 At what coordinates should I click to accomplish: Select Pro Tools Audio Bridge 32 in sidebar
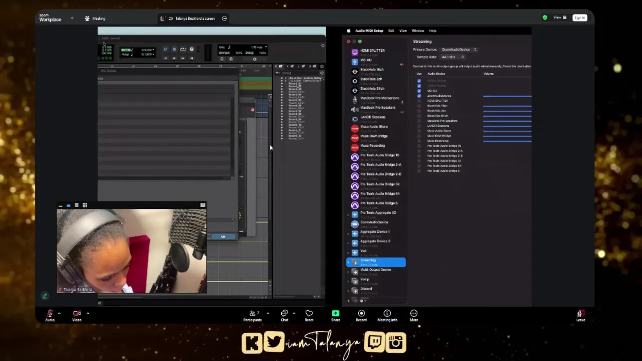[375, 186]
